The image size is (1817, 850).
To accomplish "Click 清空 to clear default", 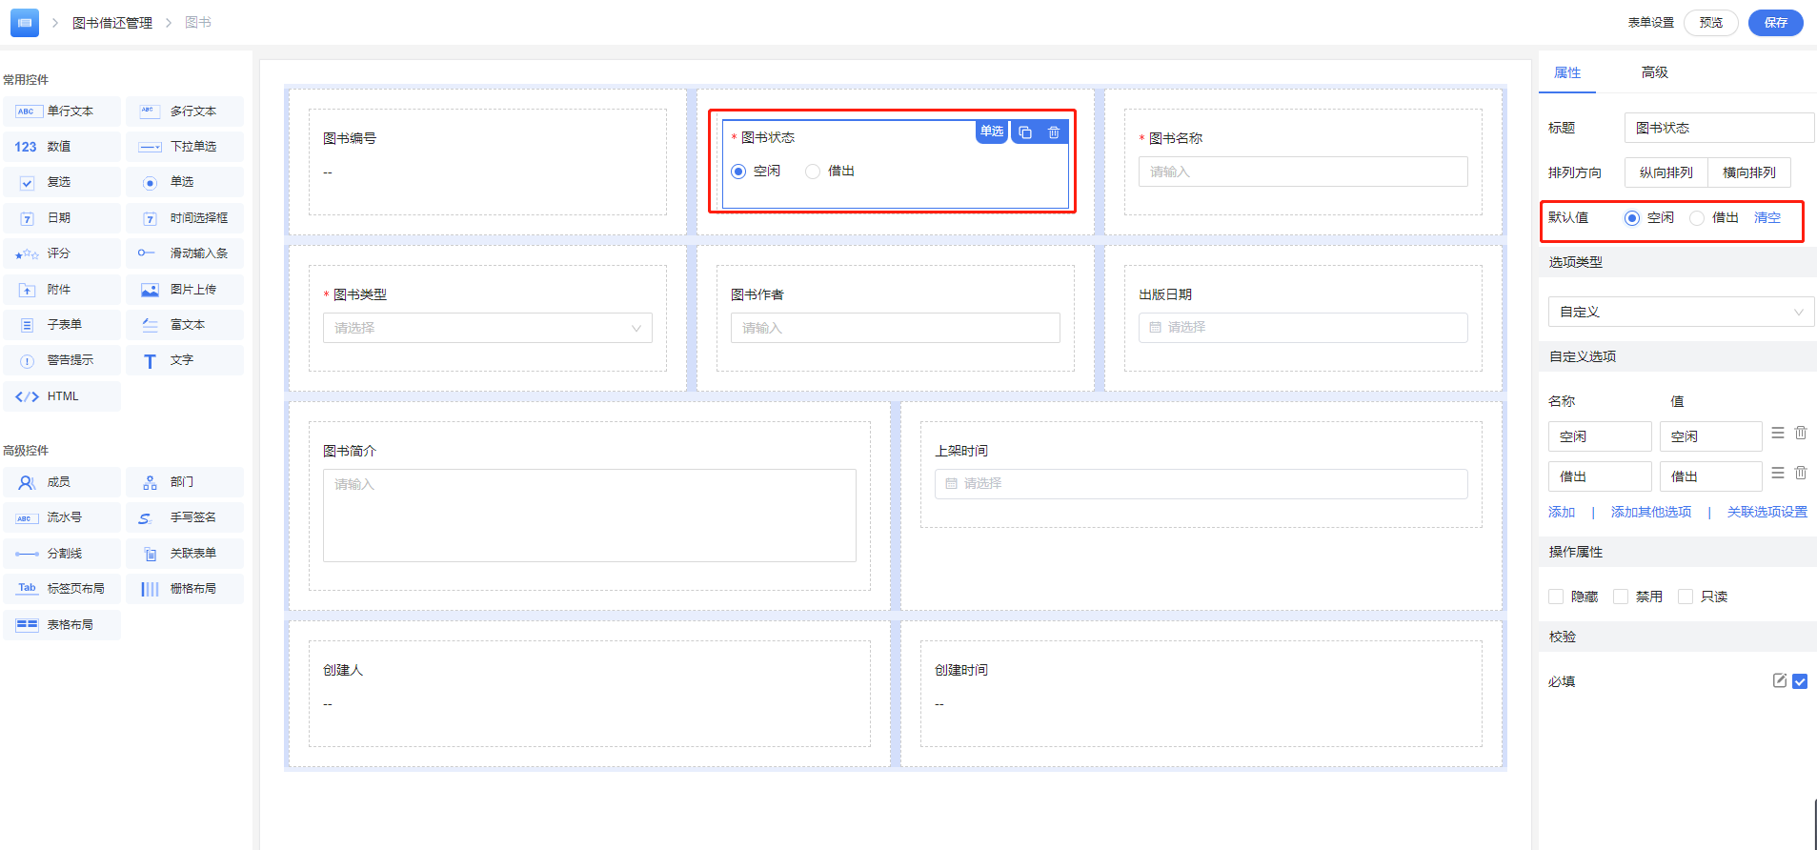I will tap(1767, 218).
